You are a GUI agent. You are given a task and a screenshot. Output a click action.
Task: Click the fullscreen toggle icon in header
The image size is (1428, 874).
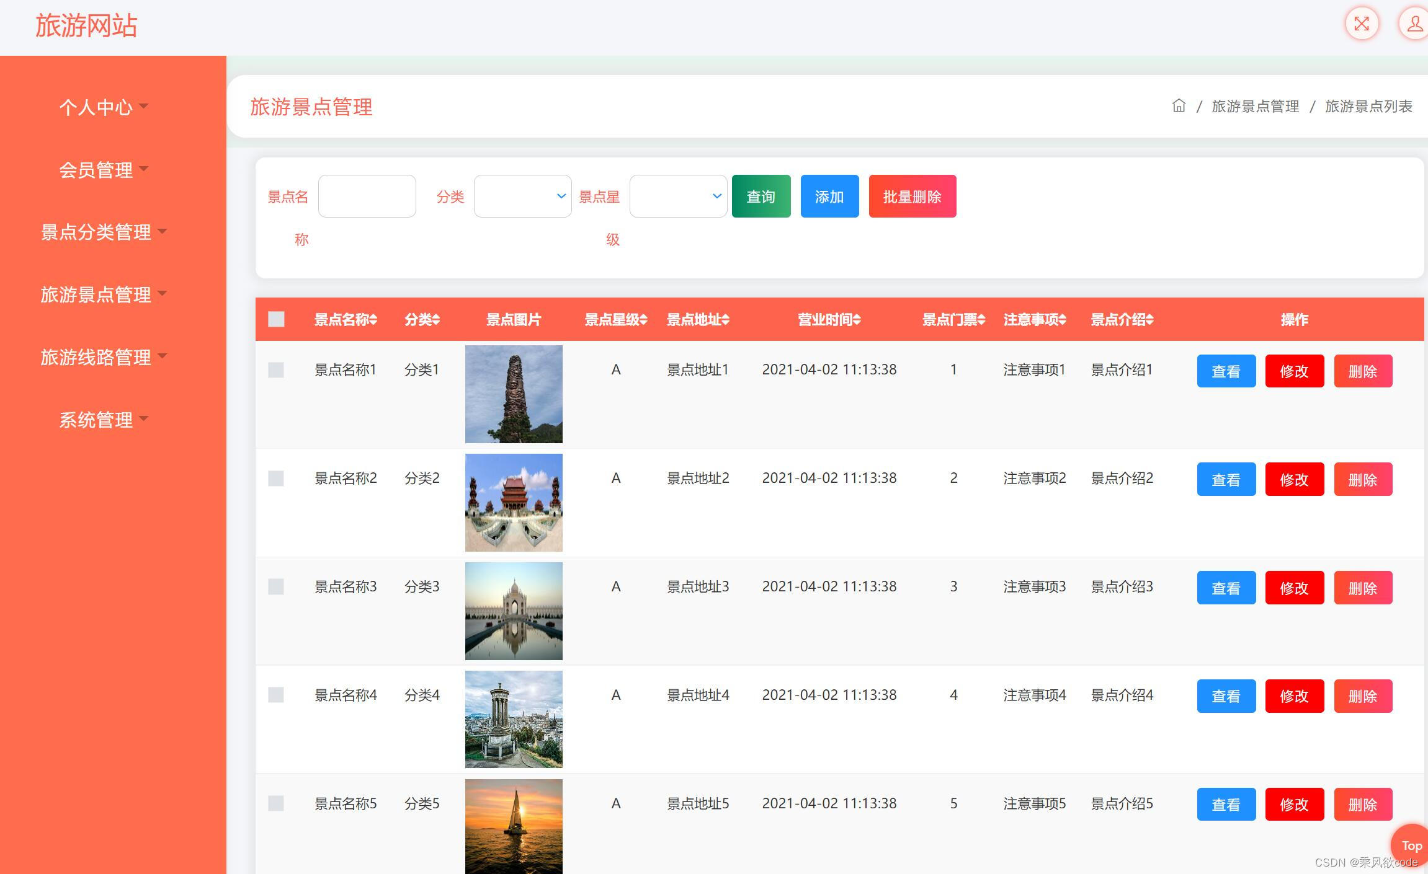[1362, 24]
